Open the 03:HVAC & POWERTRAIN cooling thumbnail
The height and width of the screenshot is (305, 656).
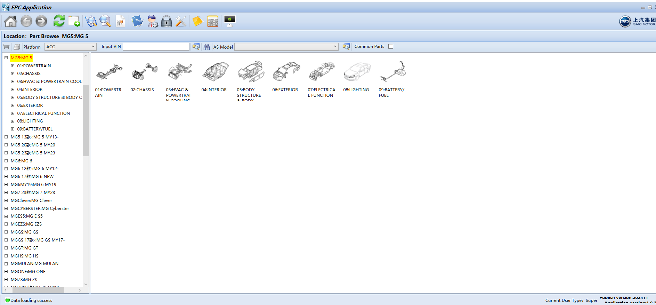180,72
